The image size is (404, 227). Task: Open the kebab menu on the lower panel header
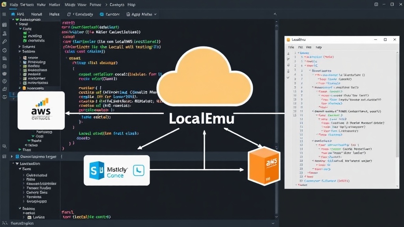click(x=61, y=156)
